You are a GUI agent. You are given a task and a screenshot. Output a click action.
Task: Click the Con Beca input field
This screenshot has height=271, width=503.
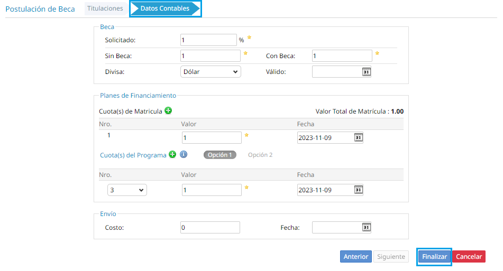[x=342, y=56]
